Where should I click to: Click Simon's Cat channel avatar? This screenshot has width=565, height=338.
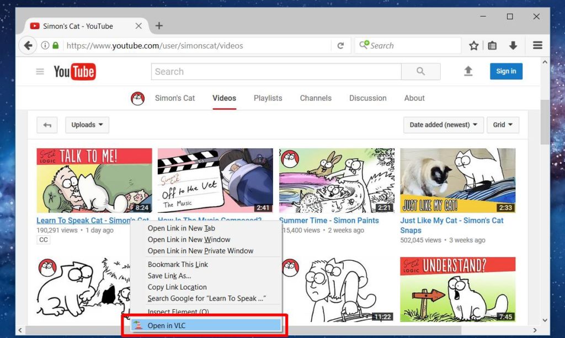tap(137, 98)
